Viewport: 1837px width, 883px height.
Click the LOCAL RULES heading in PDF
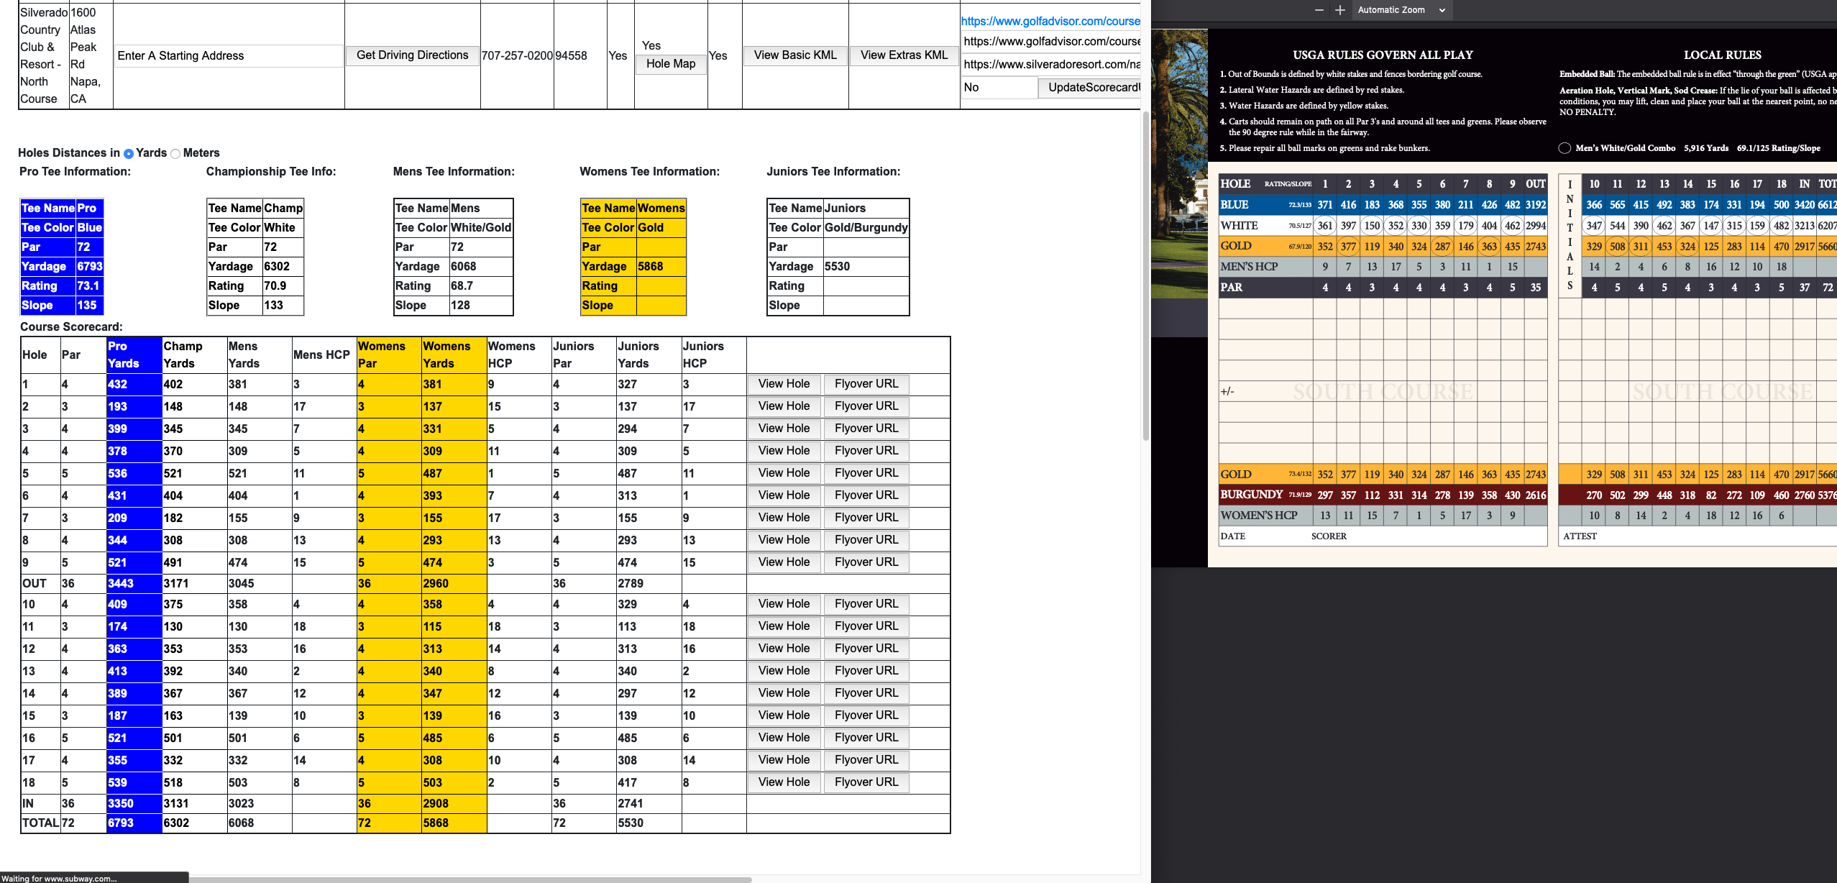(1723, 55)
